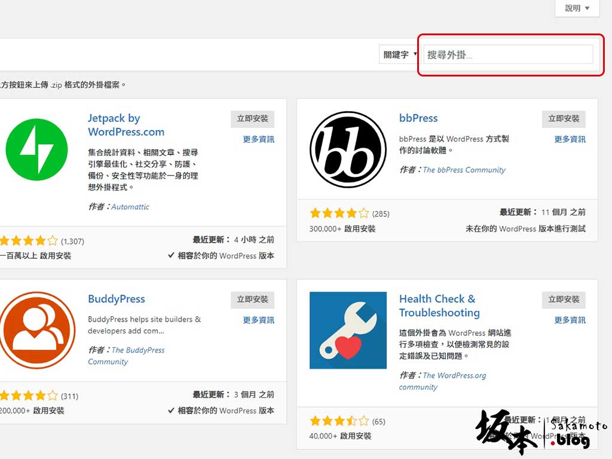
Task: Open The BuddyPress Community author link
Action: click(x=126, y=356)
